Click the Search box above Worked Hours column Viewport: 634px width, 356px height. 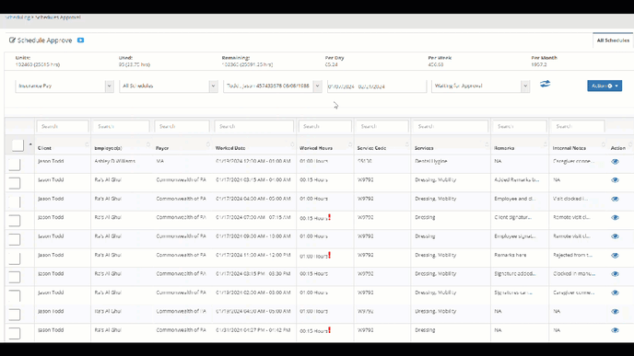coord(325,126)
